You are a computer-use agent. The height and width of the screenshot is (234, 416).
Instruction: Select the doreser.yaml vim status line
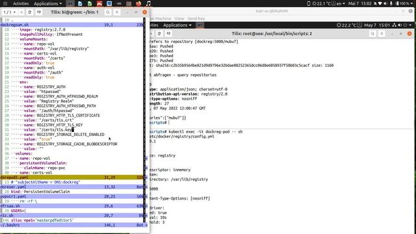pyautogui.click(x=71, y=187)
